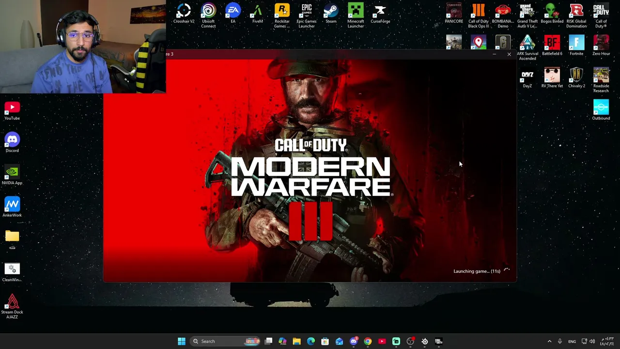Open the Minecraft Launcher desktop icon
620x349 pixels.
(356, 16)
